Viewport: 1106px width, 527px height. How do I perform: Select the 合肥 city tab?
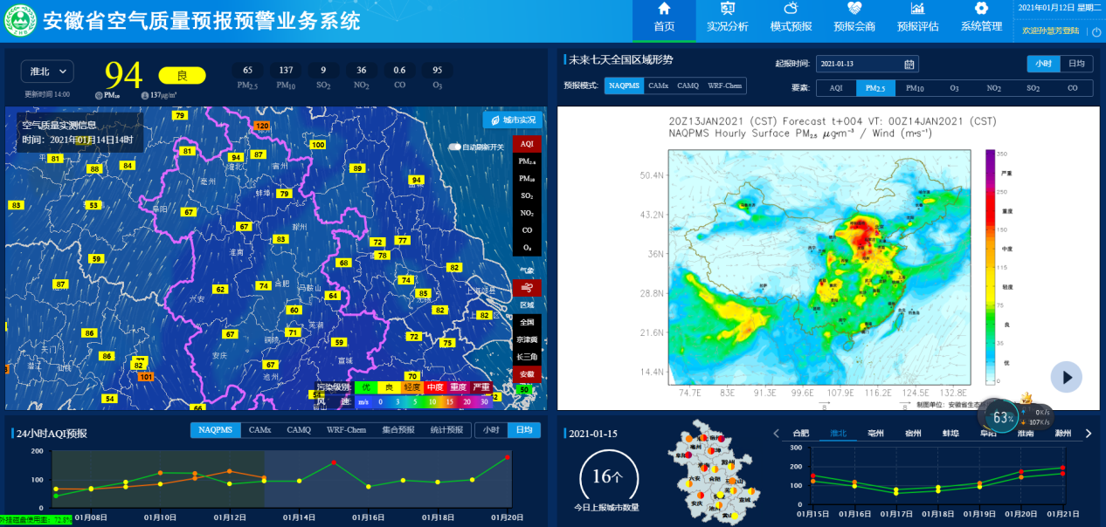(800, 434)
